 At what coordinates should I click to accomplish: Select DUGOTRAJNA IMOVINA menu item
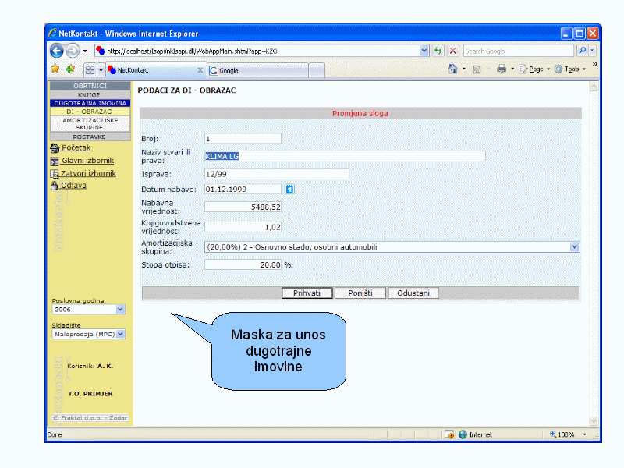90,103
